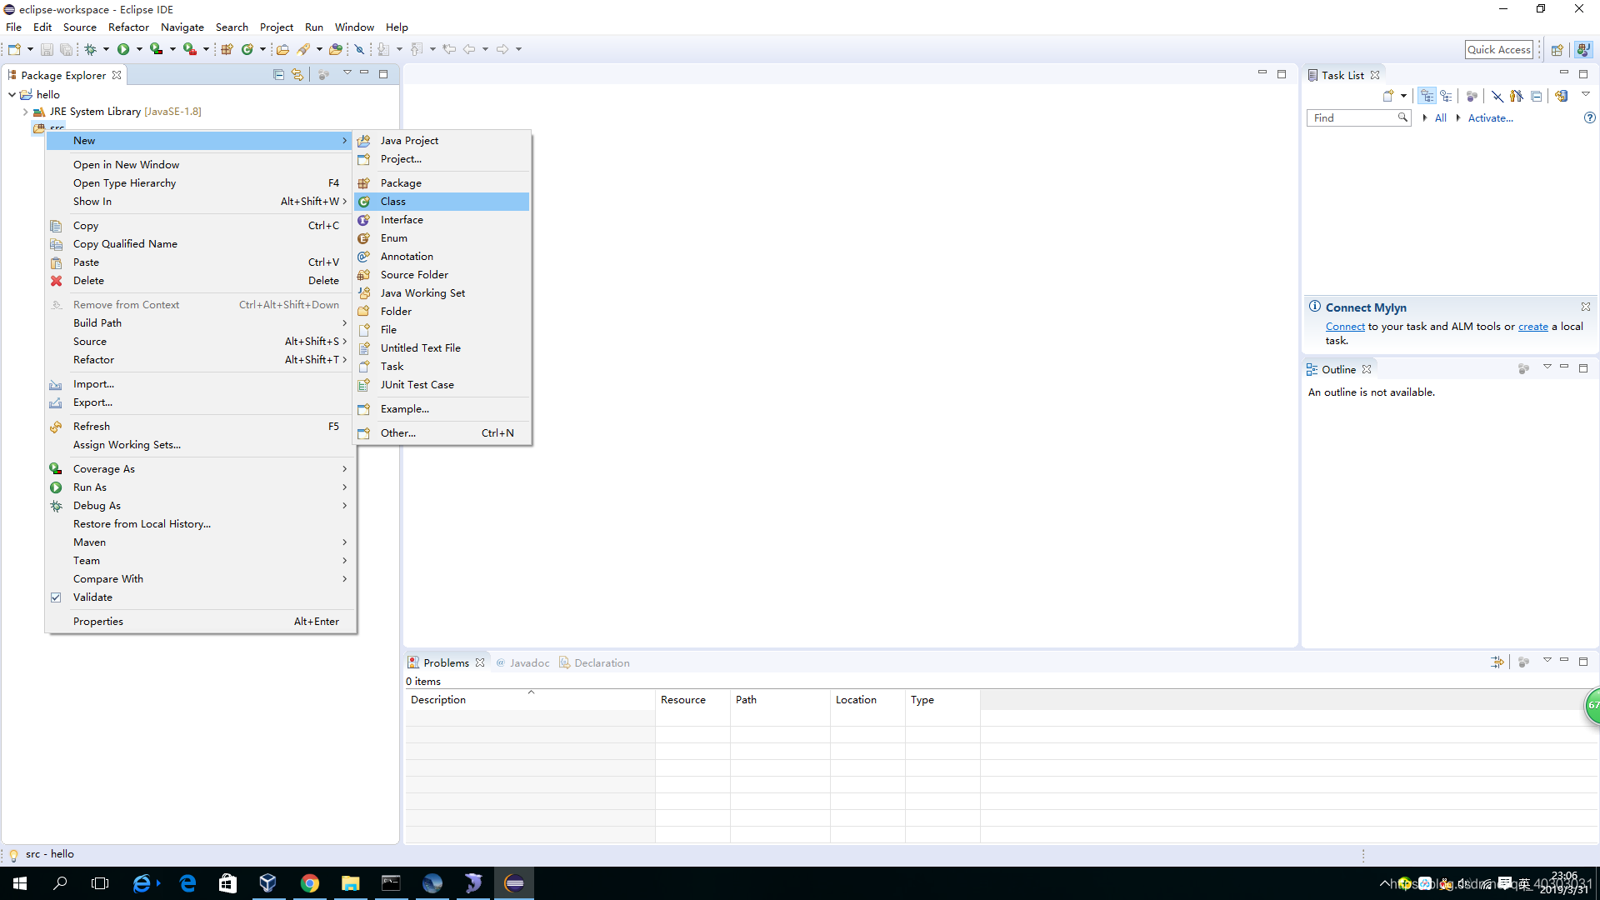Click the New Java Package toolbar icon
The width and height of the screenshot is (1600, 900).
pos(227,49)
